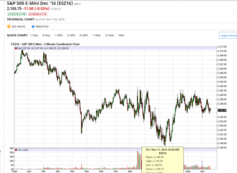Click the TECHNICAL CHART heading
237x173 pixels.
[20, 19]
